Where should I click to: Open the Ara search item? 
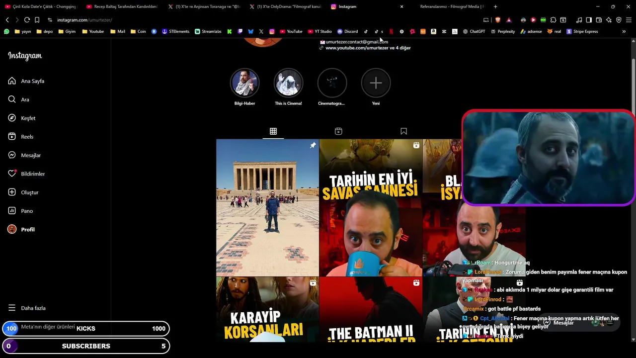click(18, 99)
